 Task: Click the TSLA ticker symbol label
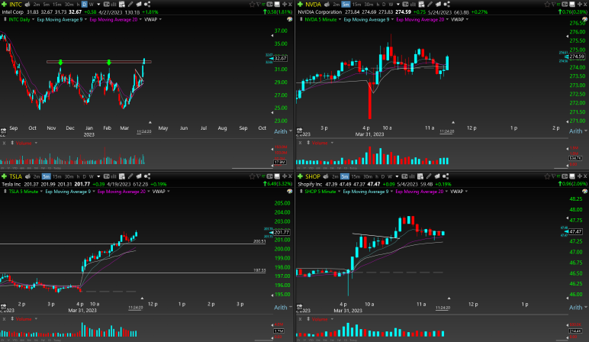[x=16, y=176]
